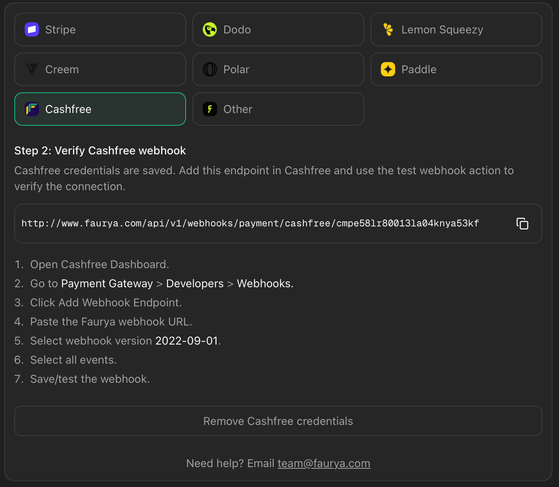Image resolution: width=559 pixels, height=487 pixels.
Task: Click the 'Select all events.' instruction
Action: point(74,360)
